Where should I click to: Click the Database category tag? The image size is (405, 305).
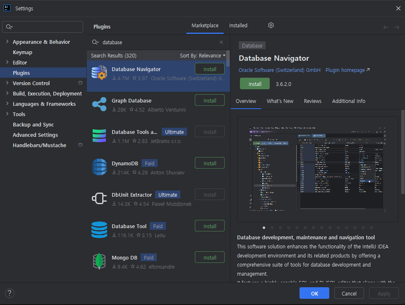tap(252, 46)
